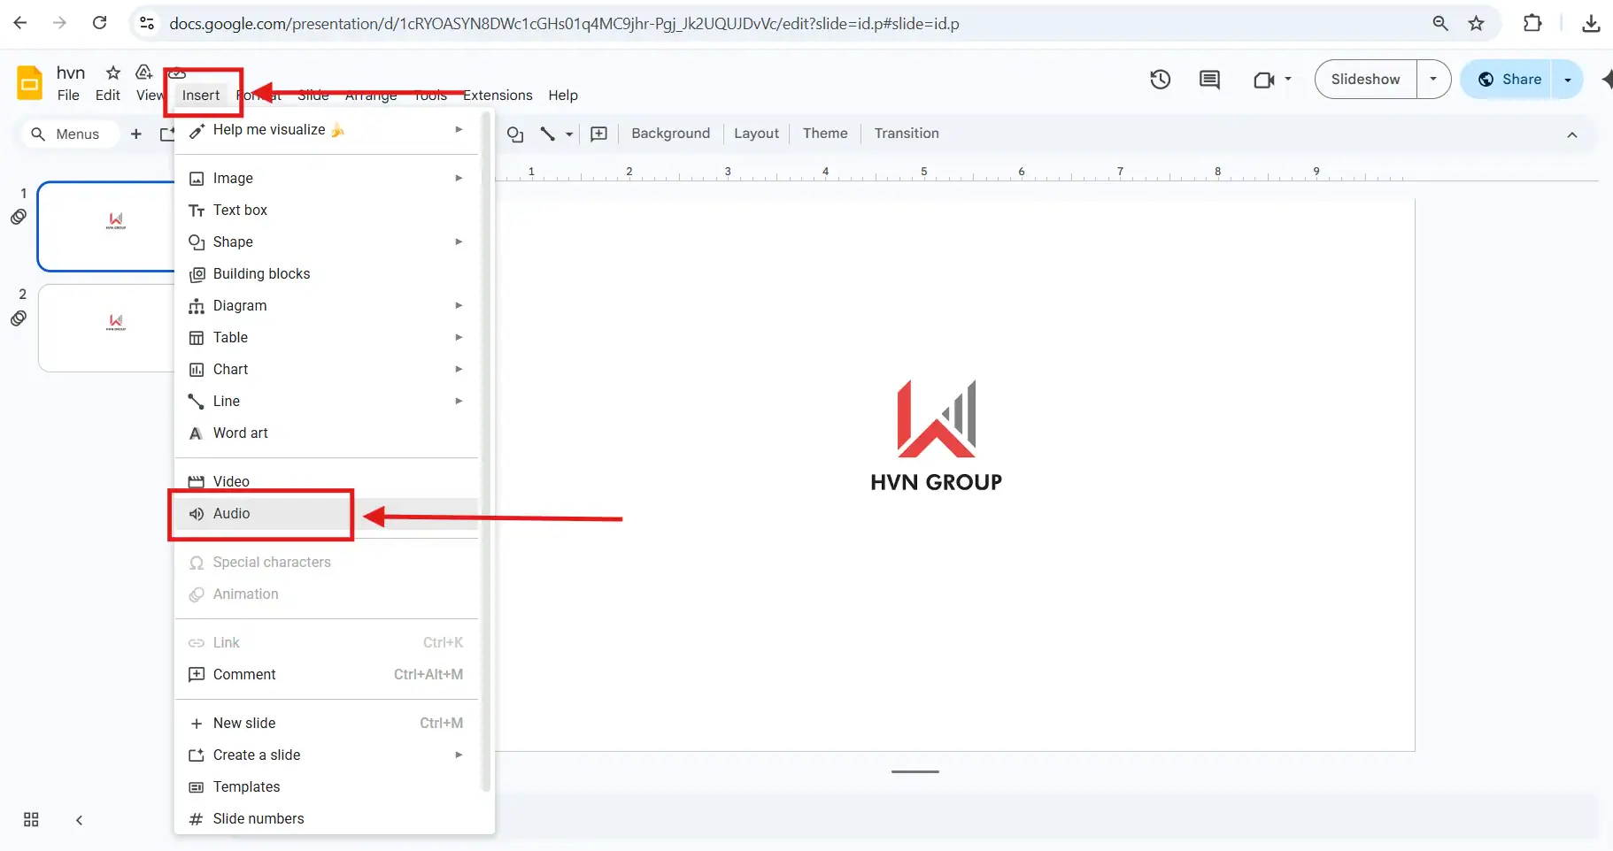Expand the Table submenu
1613x851 pixels.
click(459, 337)
